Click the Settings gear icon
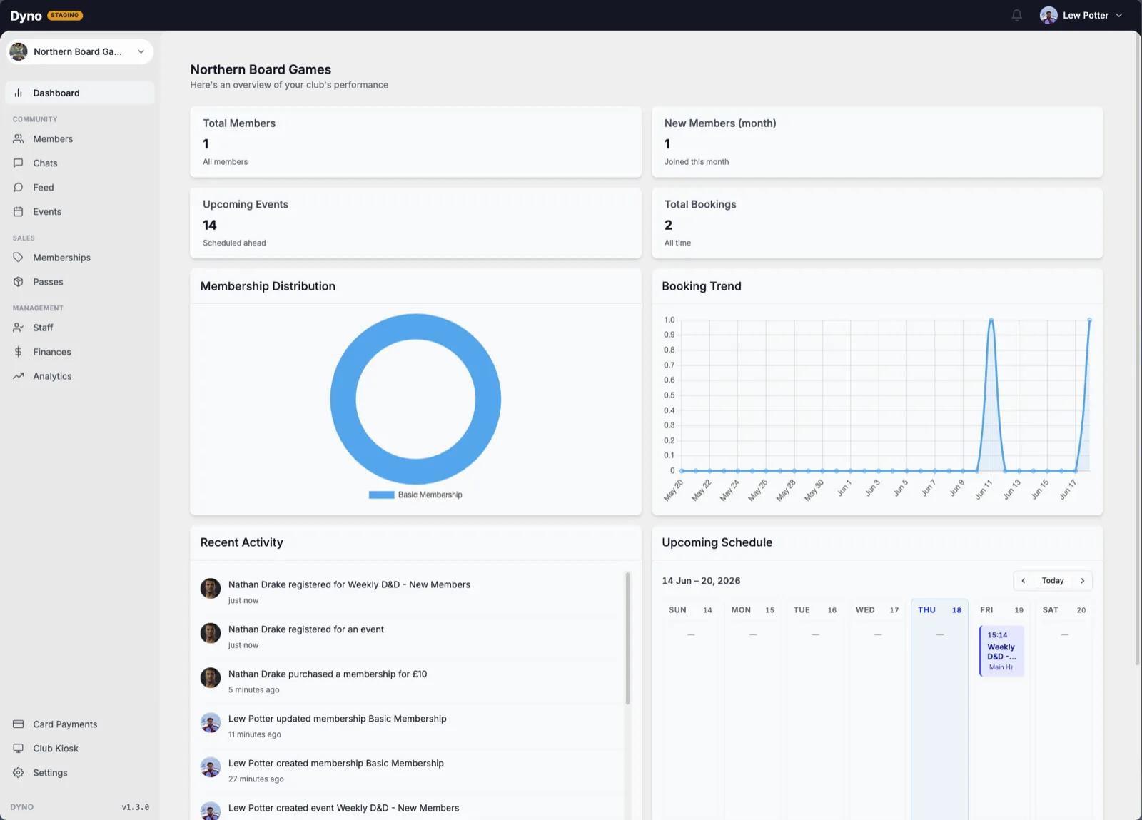Screen dimensions: 1142x820 click(x=19, y=773)
